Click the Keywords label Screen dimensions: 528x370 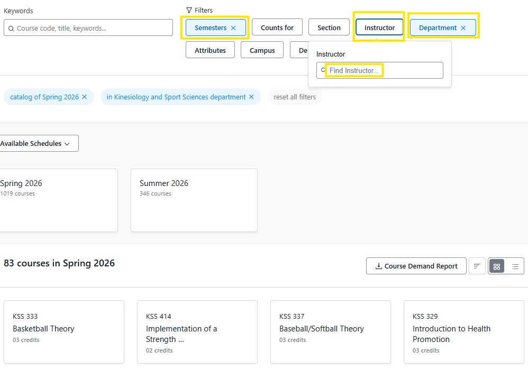(18, 11)
